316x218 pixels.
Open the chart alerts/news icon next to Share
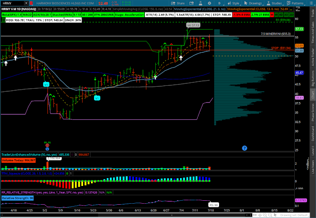[191, 3]
